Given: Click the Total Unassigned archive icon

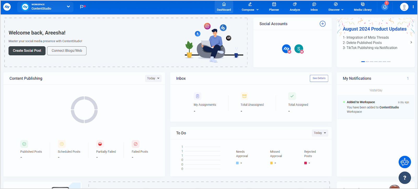Looking at the screenshot, I should pos(245,96).
